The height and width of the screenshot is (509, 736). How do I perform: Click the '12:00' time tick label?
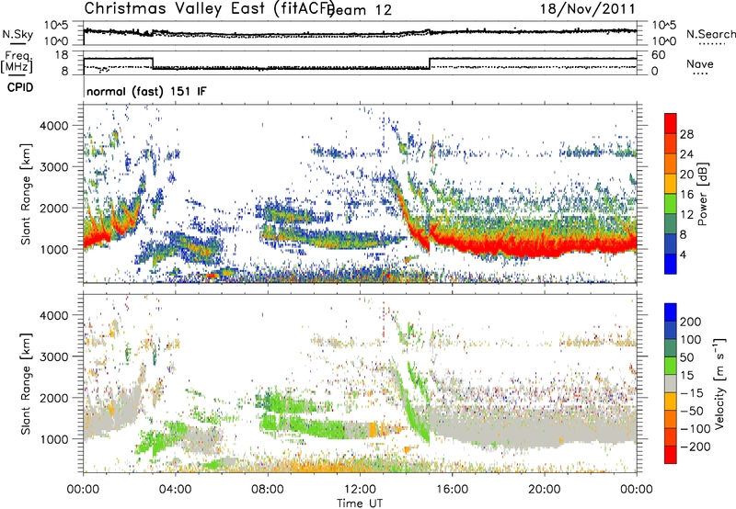point(360,490)
